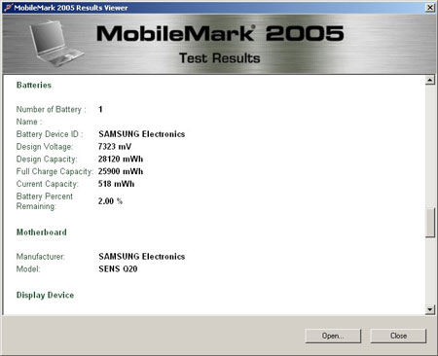Click the Design Capacity label
438x356 pixels.
click(x=47, y=160)
